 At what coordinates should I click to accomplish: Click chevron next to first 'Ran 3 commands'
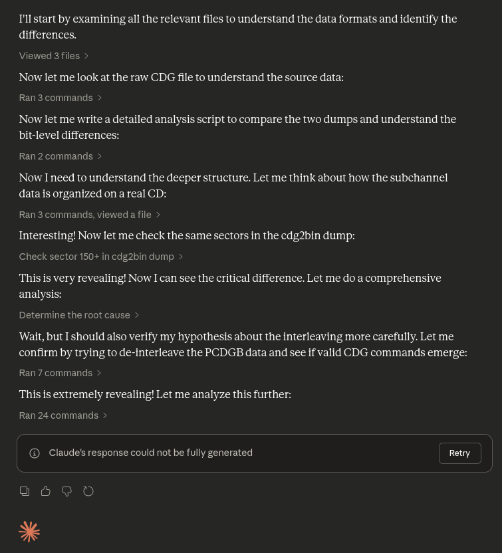pos(100,98)
